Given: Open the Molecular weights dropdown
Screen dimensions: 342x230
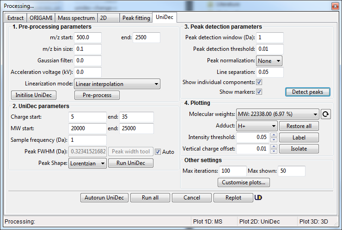Looking at the screenshot, I should click(277, 114).
